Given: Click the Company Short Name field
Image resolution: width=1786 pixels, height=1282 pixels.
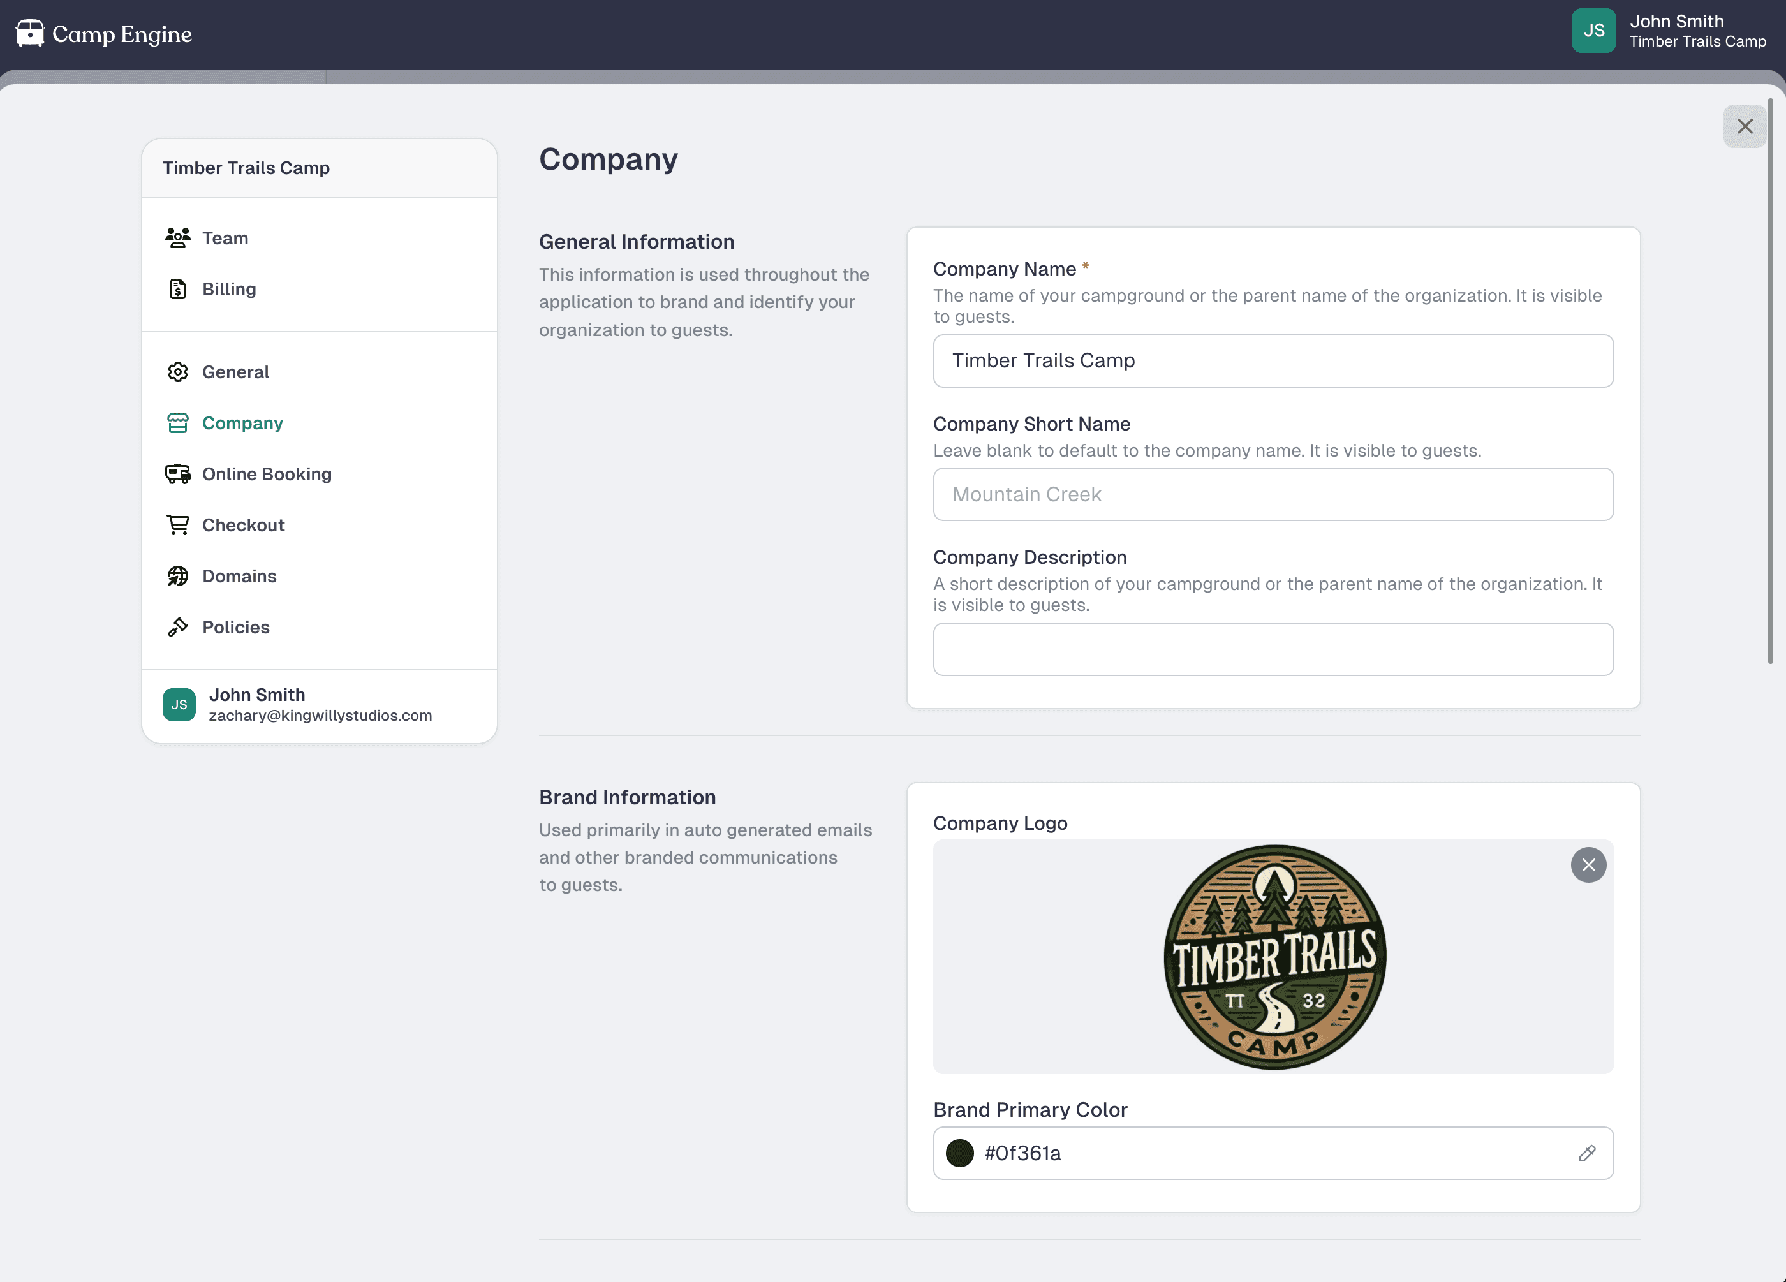Looking at the screenshot, I should (x=1273, y=494).
